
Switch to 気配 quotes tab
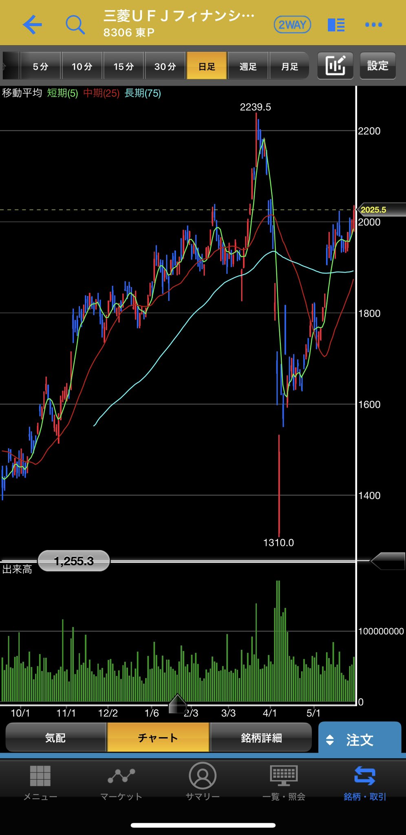[55, 738]
